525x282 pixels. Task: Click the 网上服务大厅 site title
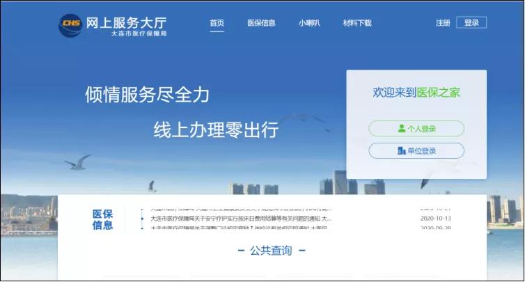pyautogui.click(x=126, y=23)
